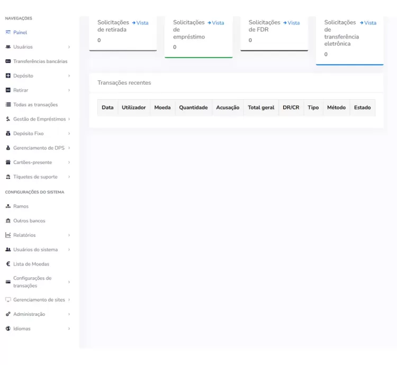Expand the Relatórios chevron

(x=69, y=235)
